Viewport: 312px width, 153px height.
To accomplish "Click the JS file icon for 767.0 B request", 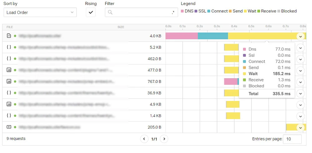I will coord(9,81).
